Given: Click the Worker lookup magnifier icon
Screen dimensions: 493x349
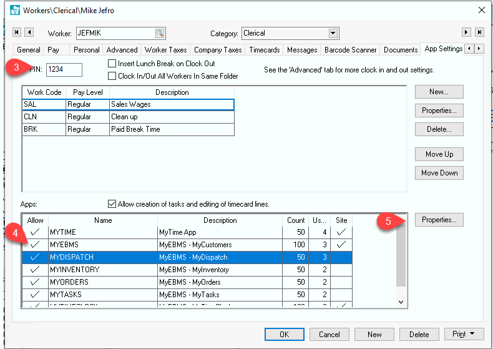Looking at the screenshot, I should coord(160,33).
